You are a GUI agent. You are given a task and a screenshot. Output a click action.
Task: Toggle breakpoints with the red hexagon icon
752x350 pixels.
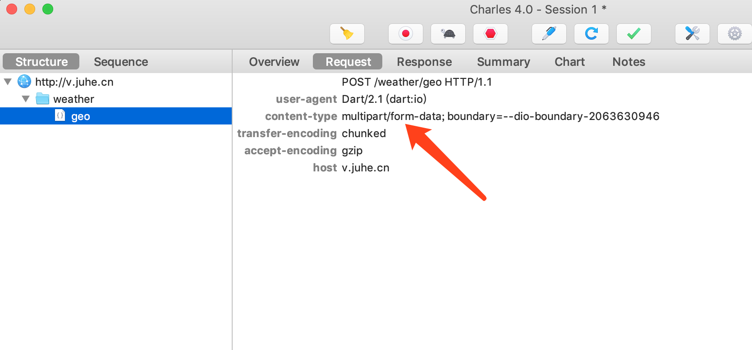(491, 34)
